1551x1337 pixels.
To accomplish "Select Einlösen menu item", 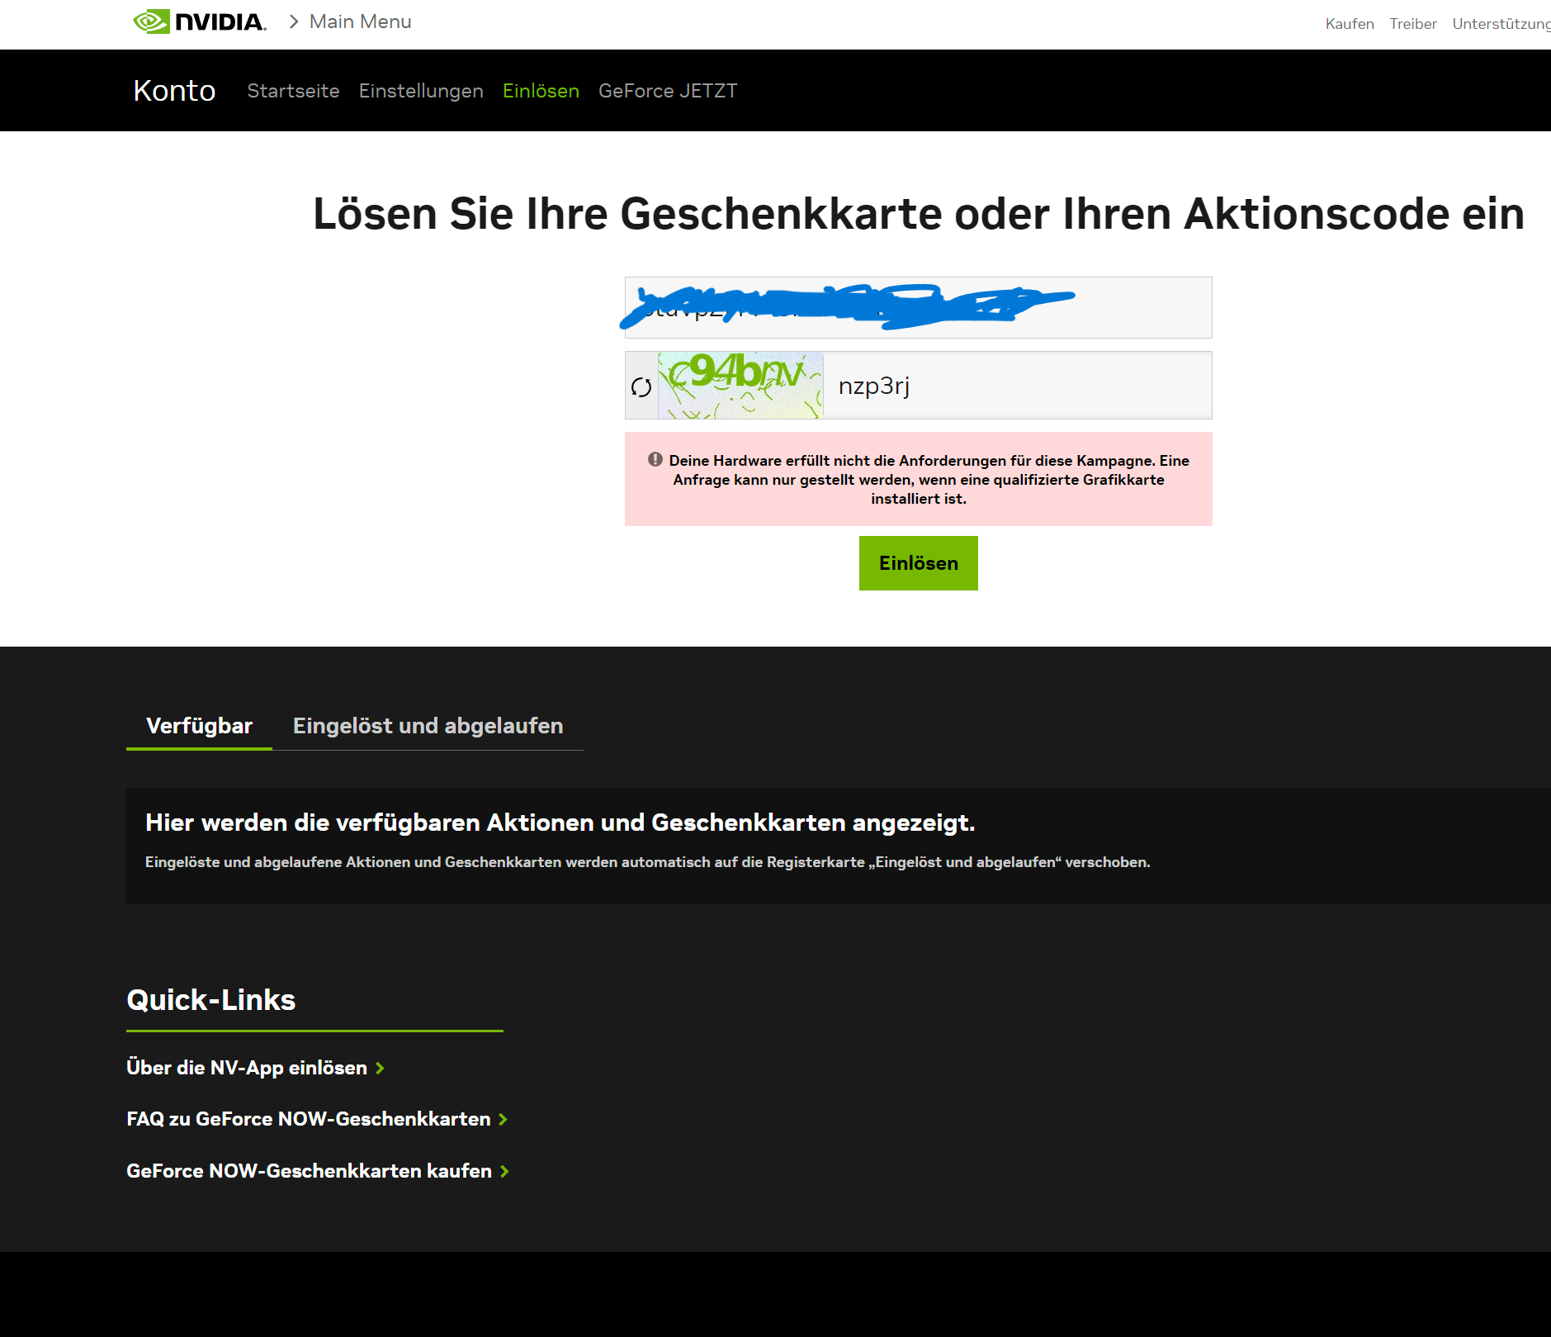I will 541,91.
